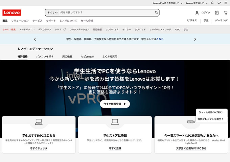This screenshot has height=162, width=230.
Task: Open ノートパソコン category
Action: click(27, 30)
